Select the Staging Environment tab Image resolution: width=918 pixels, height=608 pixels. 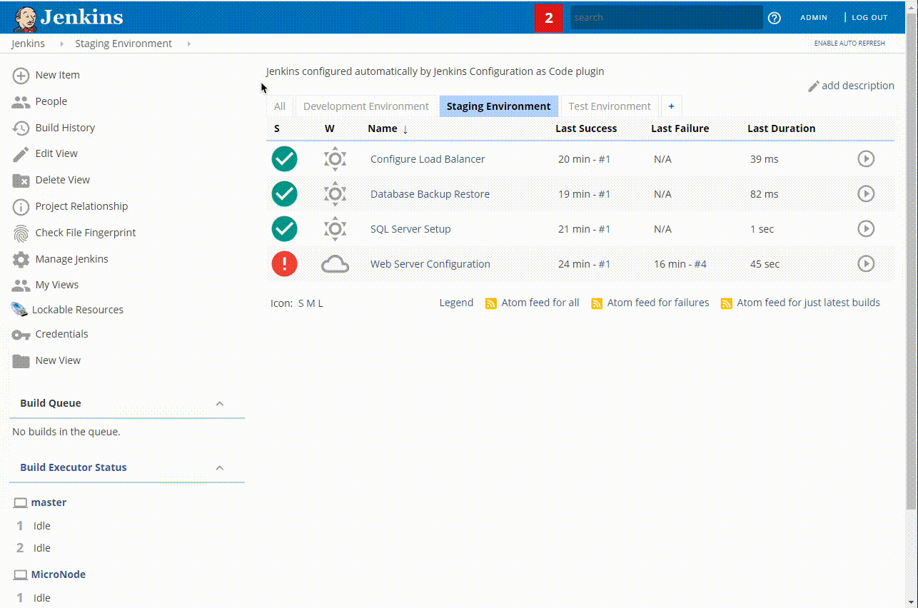coord(498,106)
